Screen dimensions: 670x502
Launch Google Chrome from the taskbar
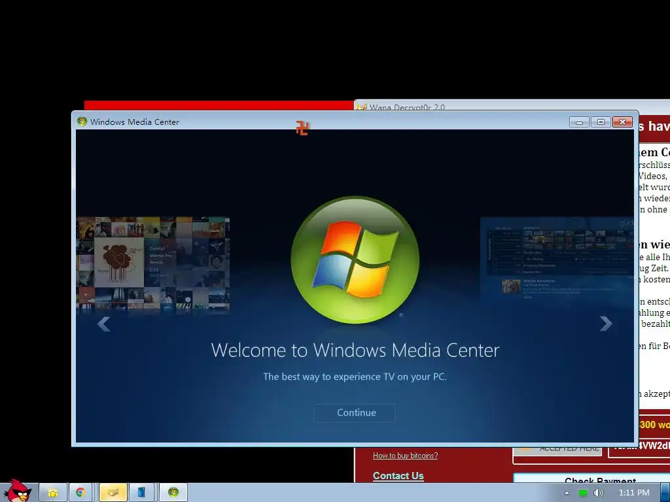click(80, 492)
